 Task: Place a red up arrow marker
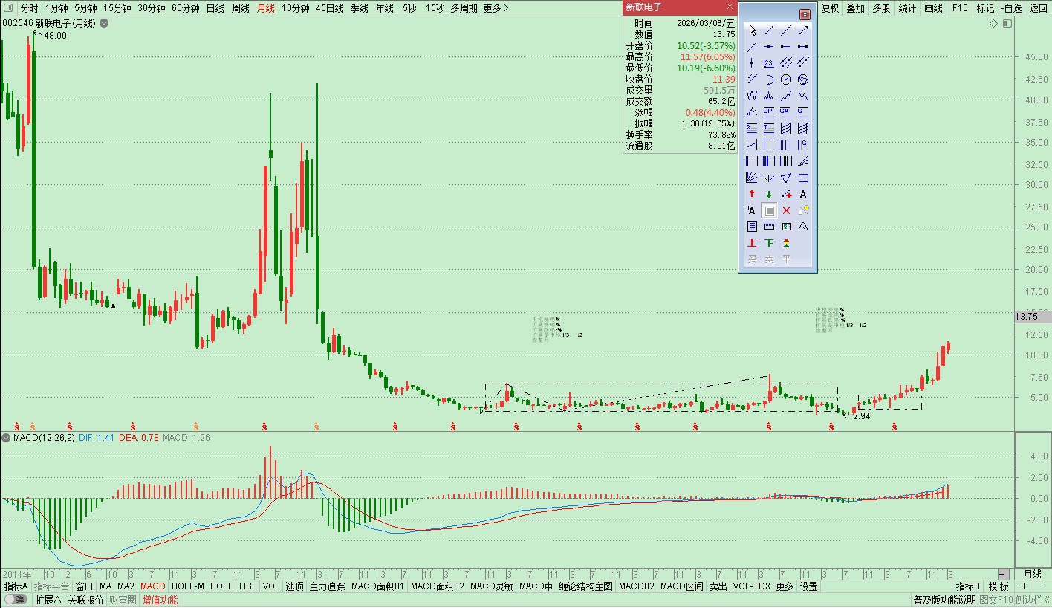(x=752, y=194)
